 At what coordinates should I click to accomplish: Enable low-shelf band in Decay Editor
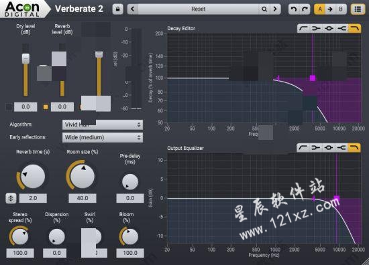[x=316, y=28]
